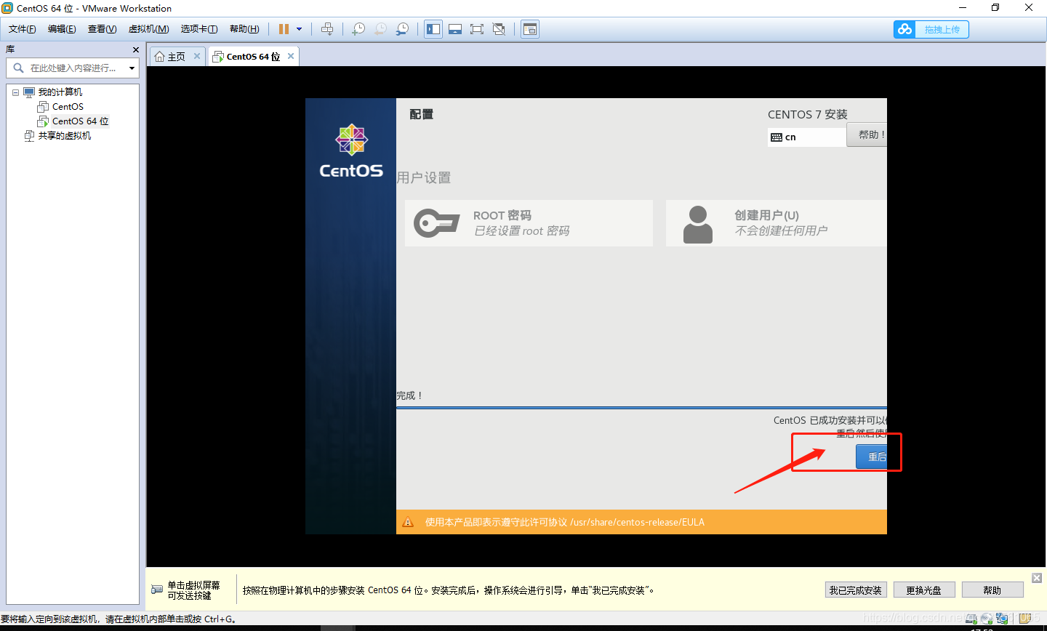
Task: Open the 帮助(H) menu
Action: pyautogui.click(x=244, y=29)
